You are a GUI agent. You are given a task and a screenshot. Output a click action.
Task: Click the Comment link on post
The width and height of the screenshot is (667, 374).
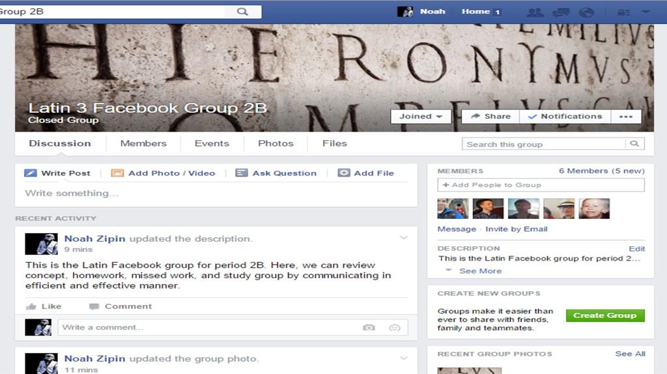pyautogui.click(x=128, y=306)
